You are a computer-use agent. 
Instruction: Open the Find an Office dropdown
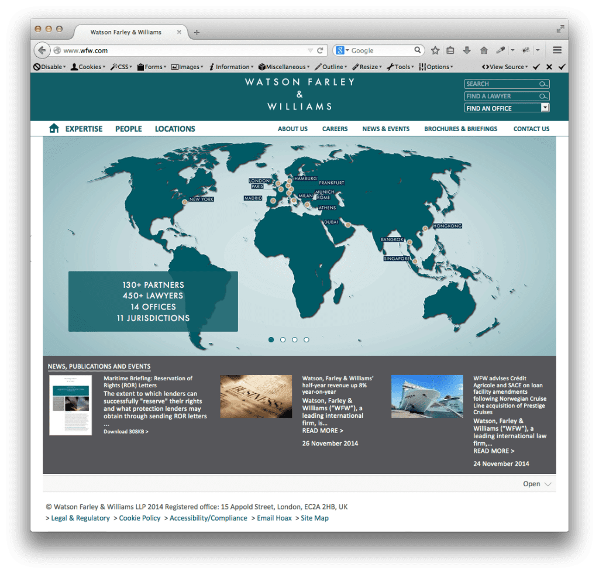545,108
